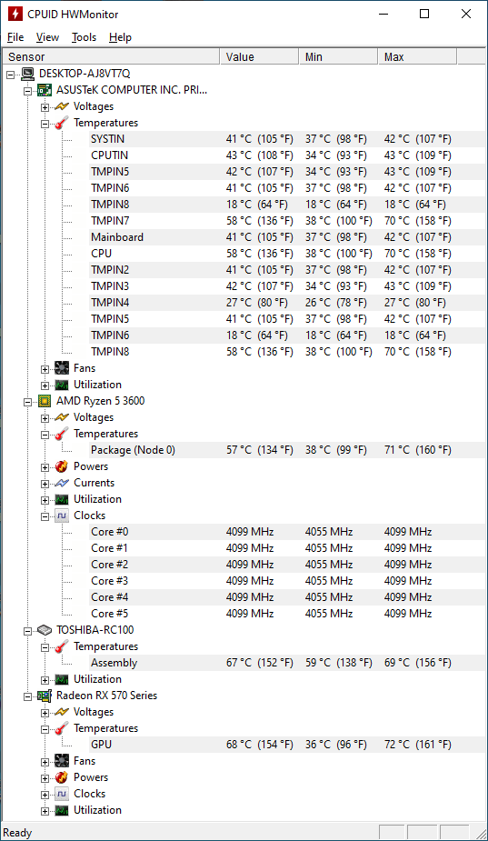This screenshot has width=488, height=841.
Task: Open the Help menu
Action: coord(120,37)
